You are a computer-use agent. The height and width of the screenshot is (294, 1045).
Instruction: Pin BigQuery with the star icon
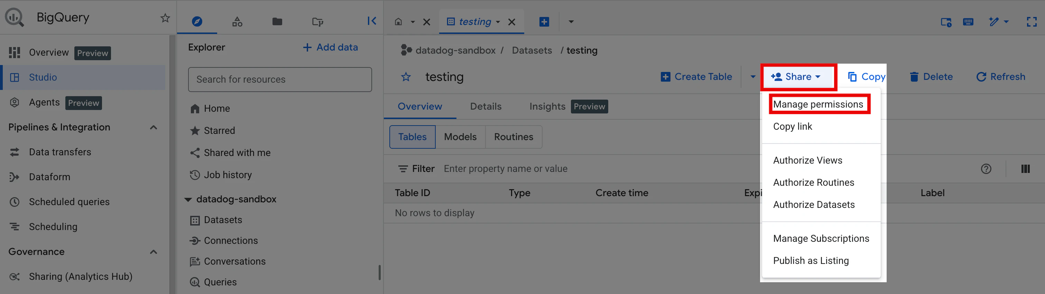[x=165, y=18]
